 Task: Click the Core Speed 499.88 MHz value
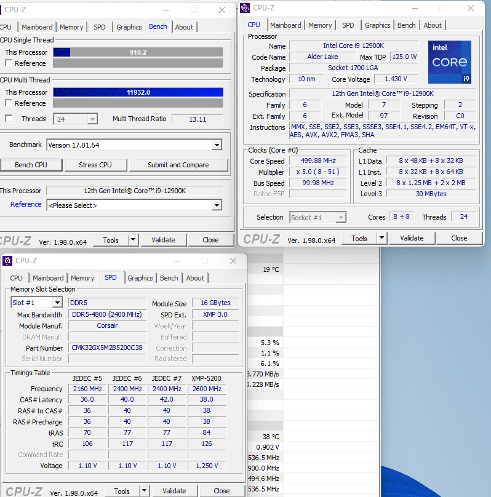(318, 161)
